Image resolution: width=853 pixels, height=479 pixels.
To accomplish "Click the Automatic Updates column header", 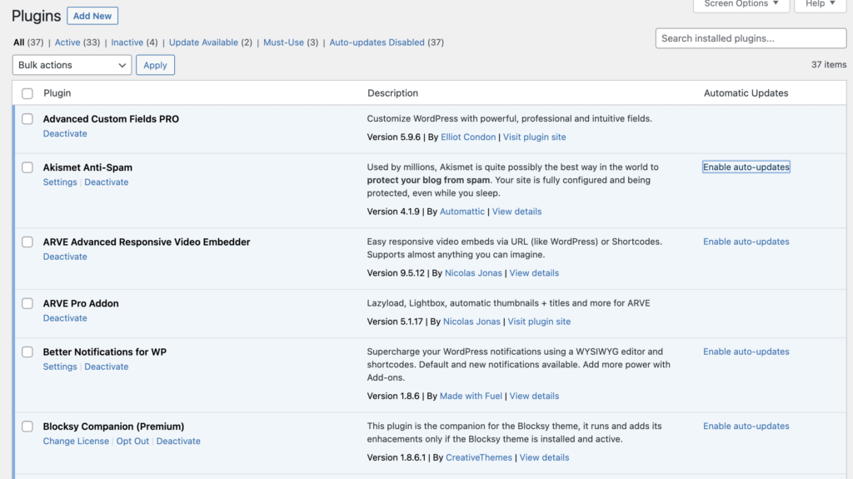I will tap(746, 93).
